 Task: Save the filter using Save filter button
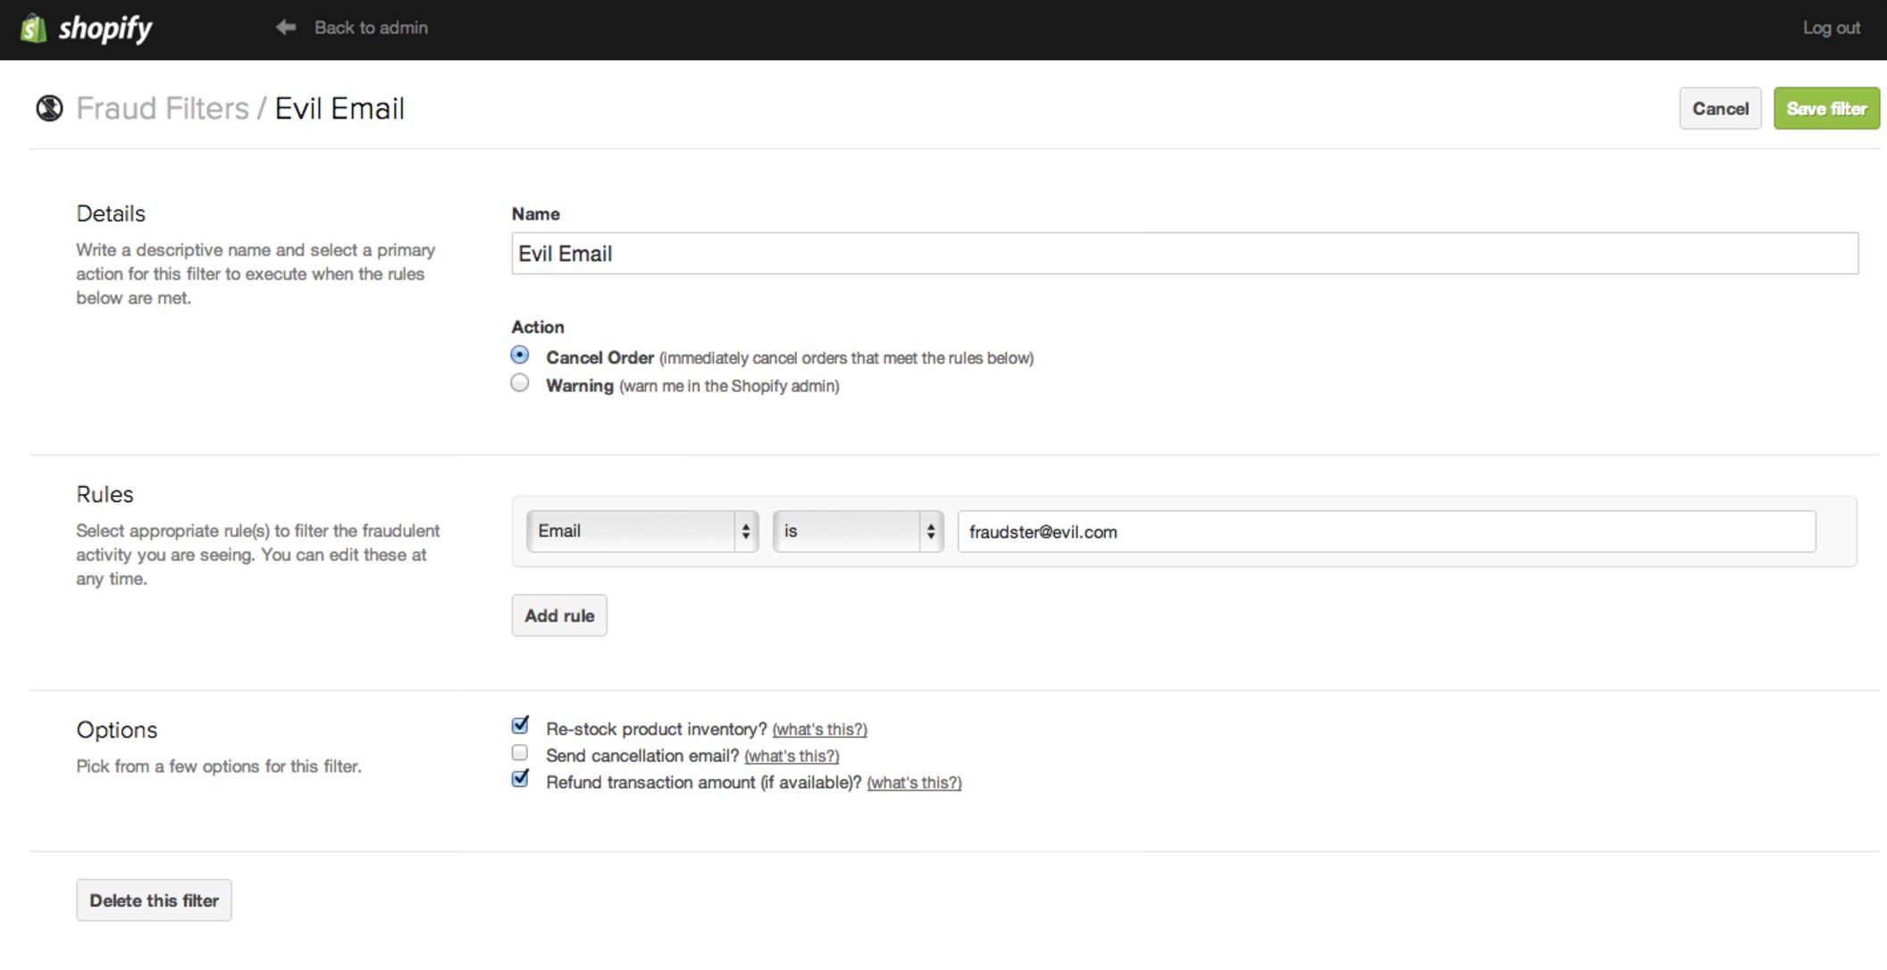point(1825,108)
